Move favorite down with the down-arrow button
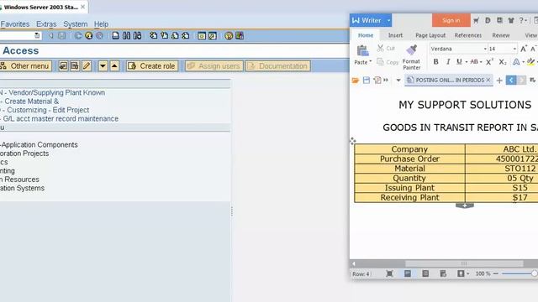Viewport: 538px width, 302px height. [103, 65]
